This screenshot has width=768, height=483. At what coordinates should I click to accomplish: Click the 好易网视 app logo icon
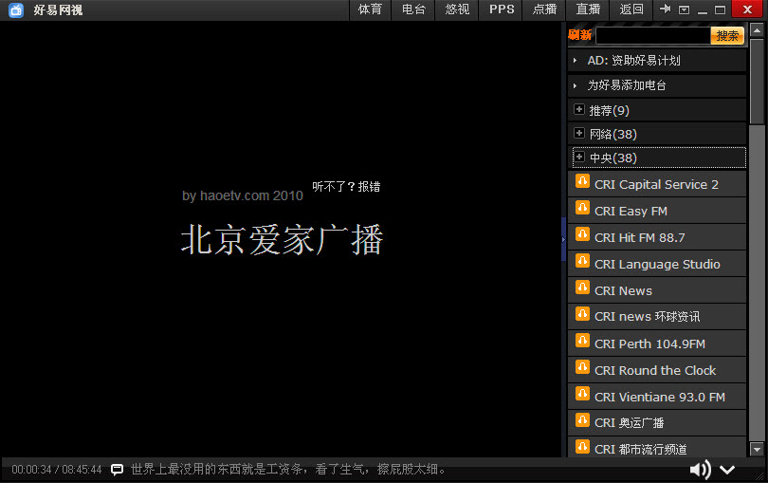coord(16,9)
